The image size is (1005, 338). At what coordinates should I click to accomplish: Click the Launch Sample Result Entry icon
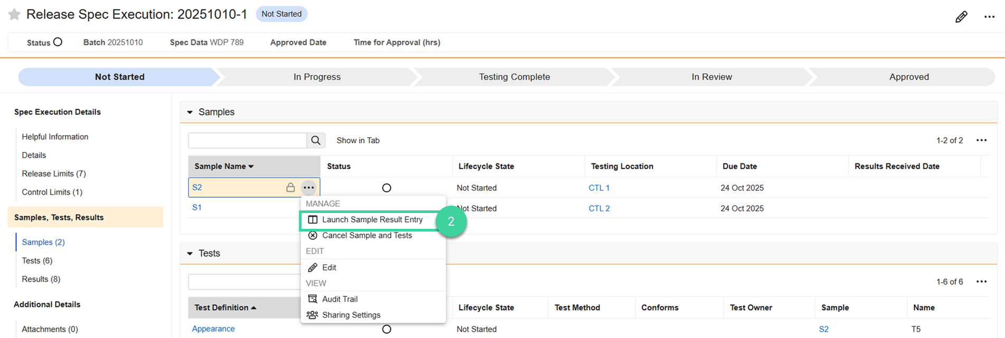click(313, 219)
